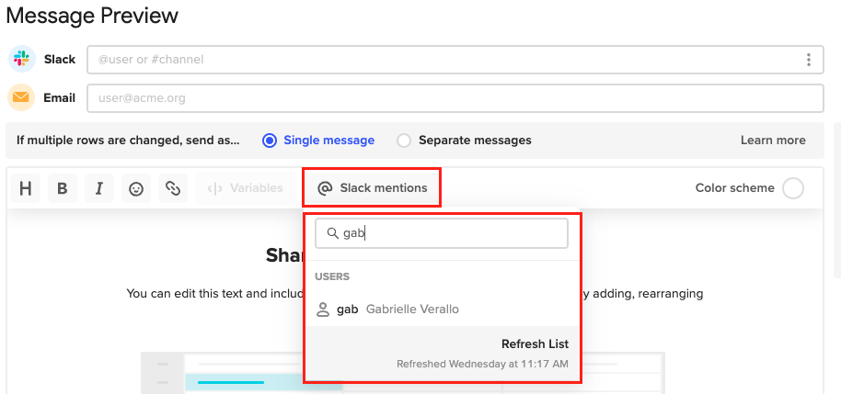Click the search magnifier icon

point(333,233)
